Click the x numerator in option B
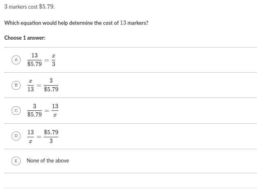This screenshot has height=191, width=257. click(x=31, y=81)
